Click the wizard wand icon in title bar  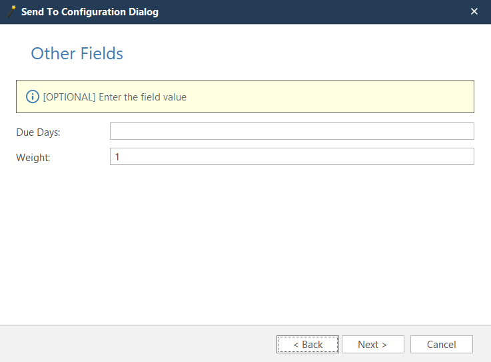click(11, 11)
